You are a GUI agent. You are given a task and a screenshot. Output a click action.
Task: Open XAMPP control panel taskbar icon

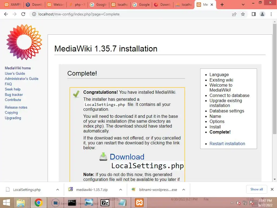[x=139, y=203]
